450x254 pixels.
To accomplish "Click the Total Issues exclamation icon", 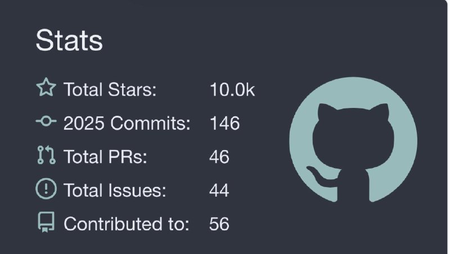I will click(x=46, y=190).
